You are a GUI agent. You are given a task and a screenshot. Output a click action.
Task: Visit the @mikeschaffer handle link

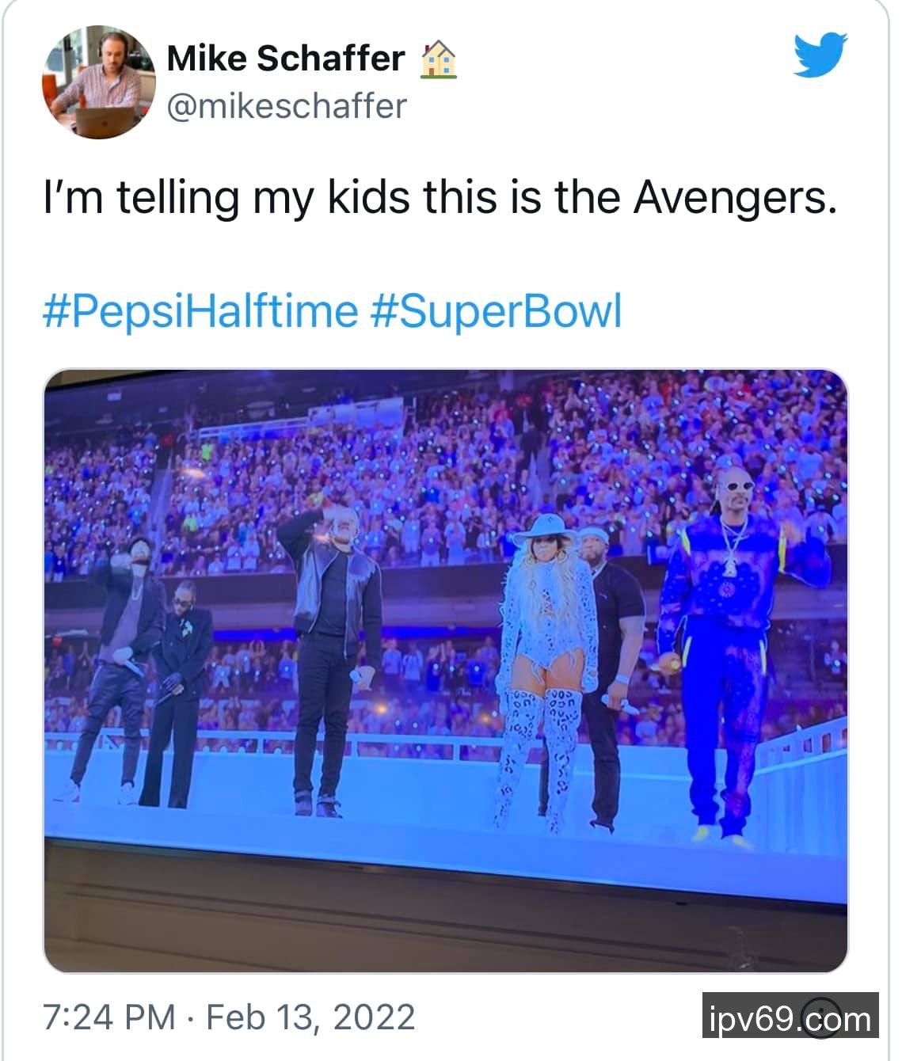click(x=287, y=106)
